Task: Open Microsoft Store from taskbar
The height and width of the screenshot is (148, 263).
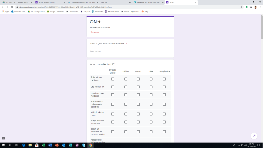Action: (x=37, y=145)
